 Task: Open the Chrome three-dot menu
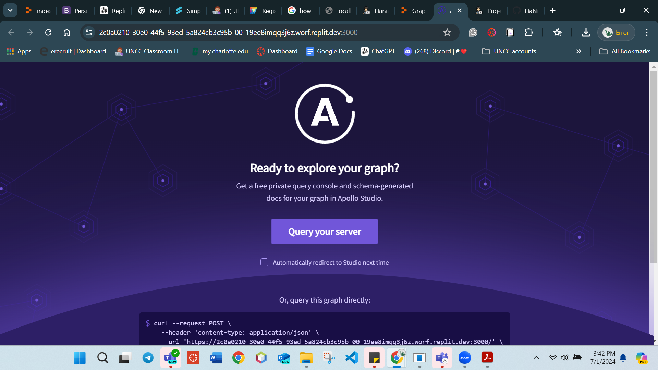646,33
